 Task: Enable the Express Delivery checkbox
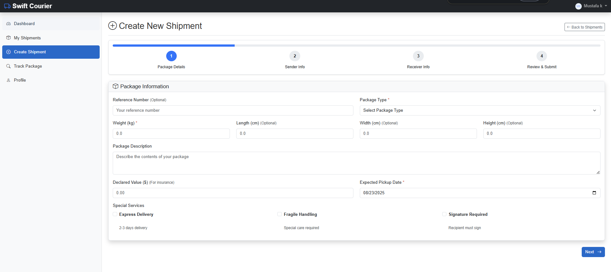click(115, 214)
